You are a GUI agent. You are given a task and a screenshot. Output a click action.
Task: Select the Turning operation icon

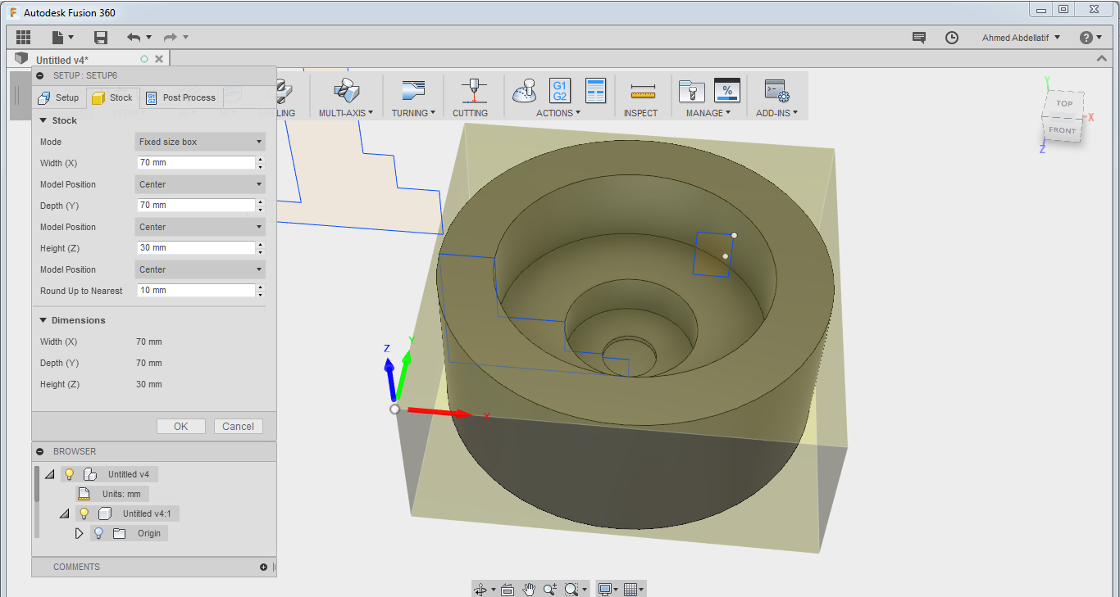(413, 90)
